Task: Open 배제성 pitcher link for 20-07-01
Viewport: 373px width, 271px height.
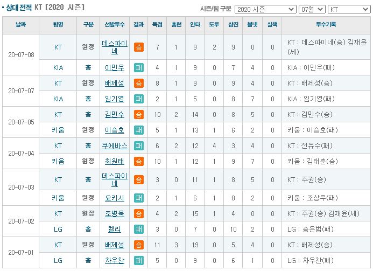Action: coord(115,245)
